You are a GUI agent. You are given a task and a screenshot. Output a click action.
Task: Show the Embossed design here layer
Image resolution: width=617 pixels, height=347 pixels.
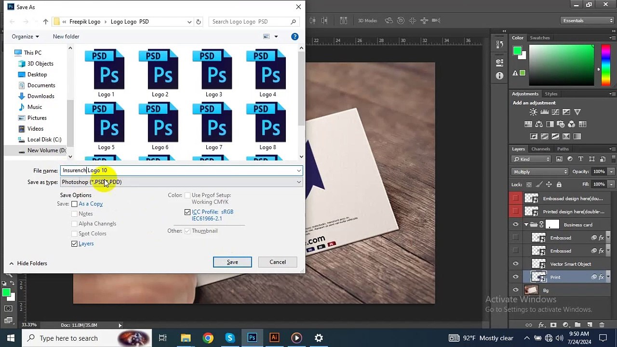tap(515, 199)
